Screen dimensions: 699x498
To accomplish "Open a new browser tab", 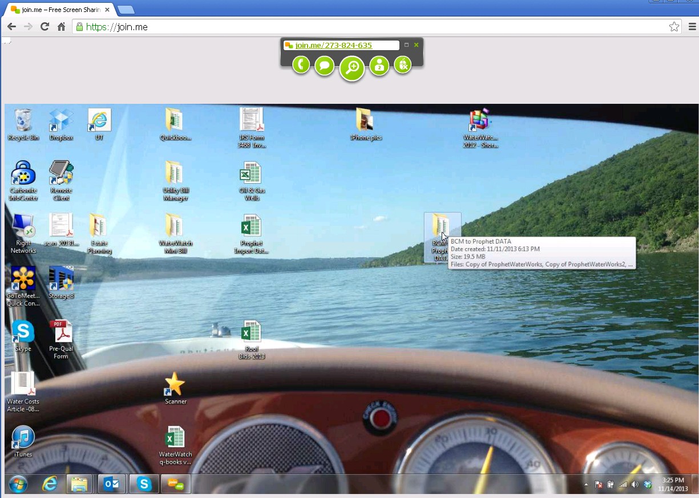I will pos(126,10).
